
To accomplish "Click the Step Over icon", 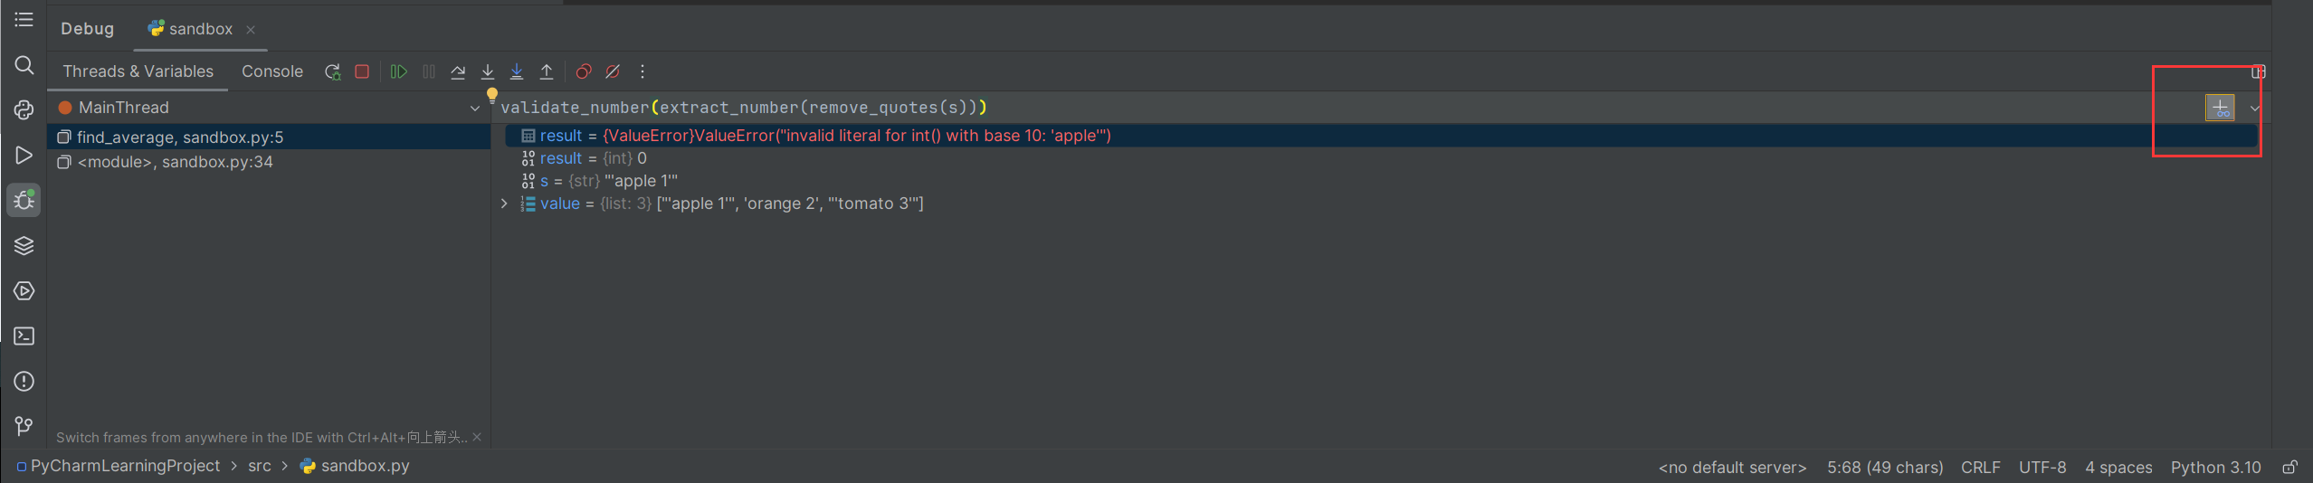I will [458, 71].
